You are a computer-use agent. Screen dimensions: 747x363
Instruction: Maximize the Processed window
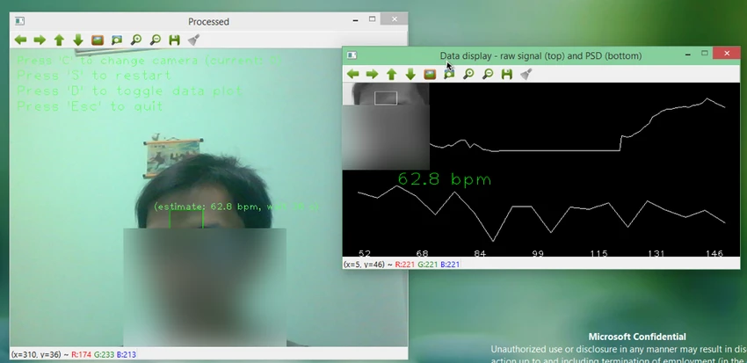coord(373,19)
